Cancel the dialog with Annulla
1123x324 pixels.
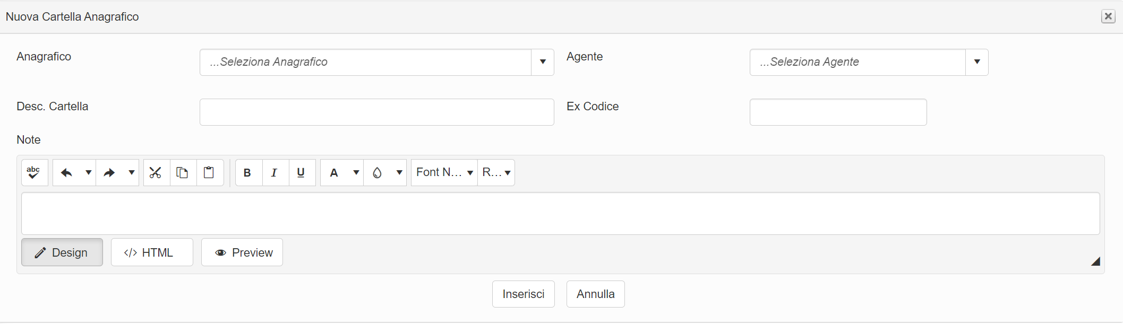pos(595,294)
